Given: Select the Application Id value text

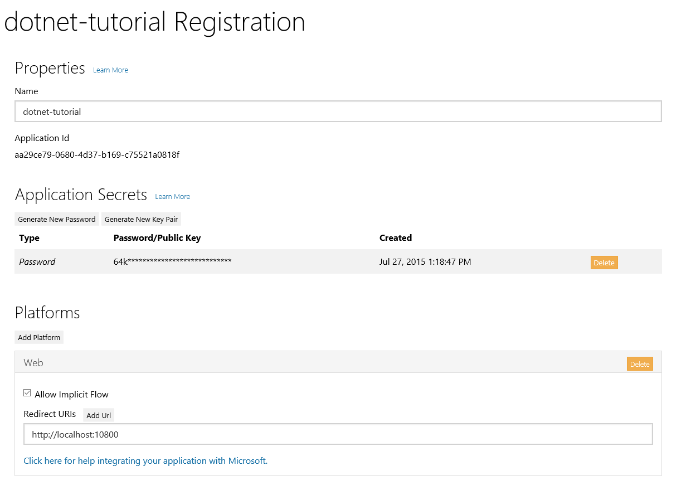Looking at the screenshot, I should pos(97,154).
